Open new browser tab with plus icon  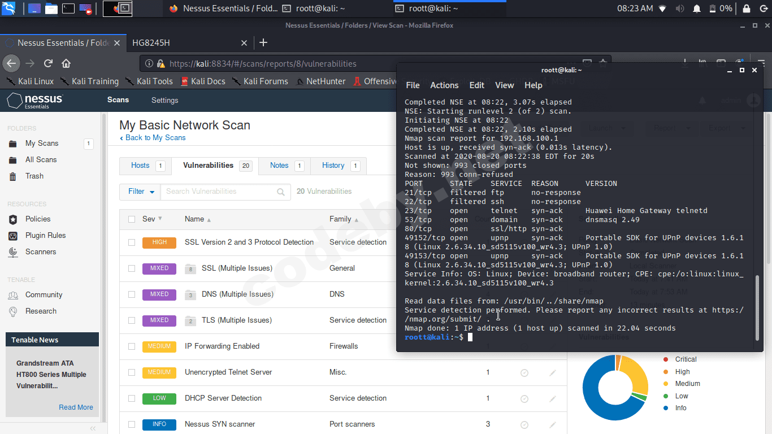pos(263,43)
